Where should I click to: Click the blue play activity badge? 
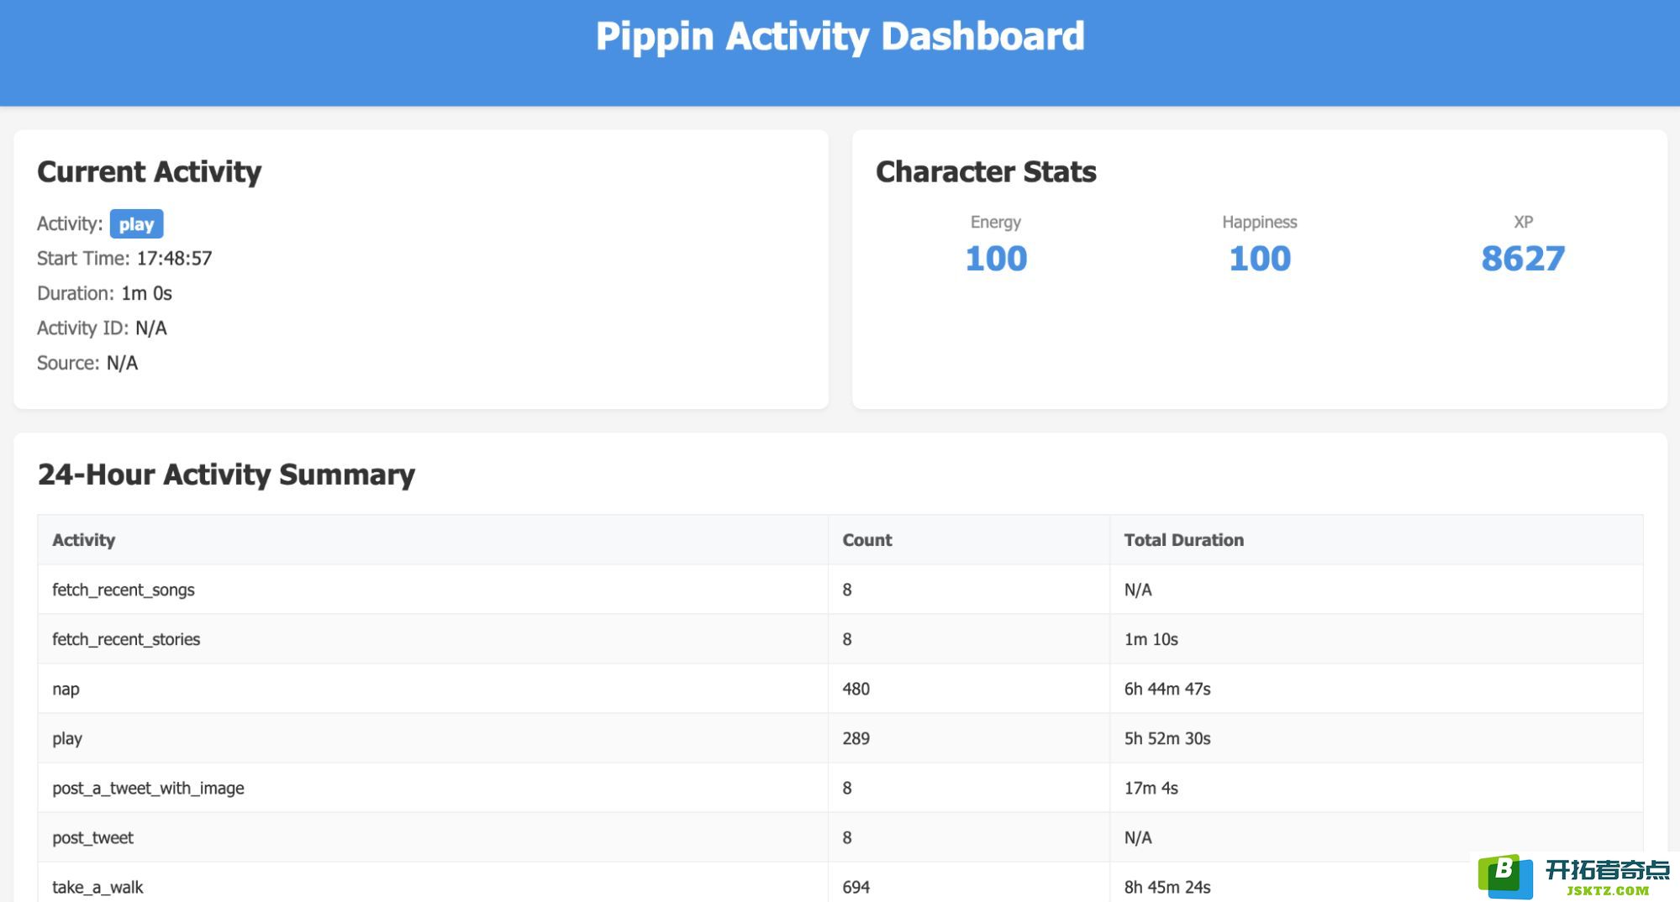[x=136, y=224]
